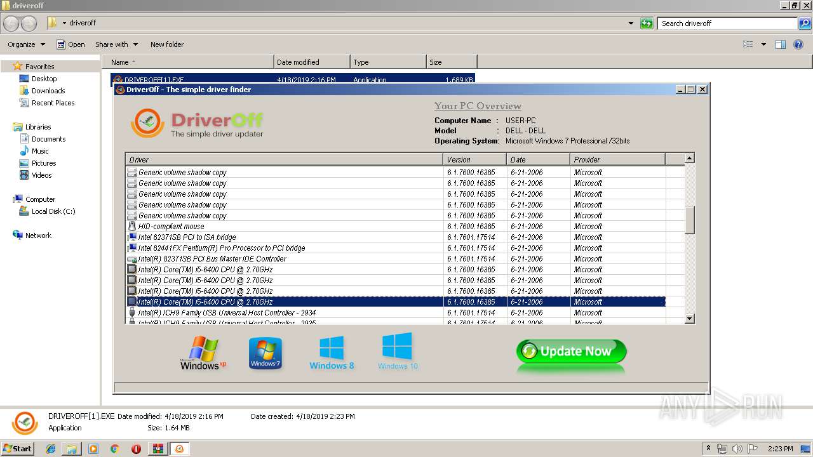Select the Windows 8 logo icon
The height and width of the screenshot is (457, 813).
(x=332, y=352)
